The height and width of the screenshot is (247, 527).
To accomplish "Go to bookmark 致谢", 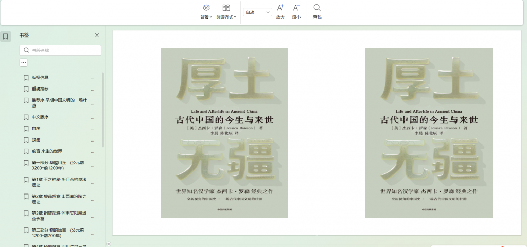I will [36, 140].
